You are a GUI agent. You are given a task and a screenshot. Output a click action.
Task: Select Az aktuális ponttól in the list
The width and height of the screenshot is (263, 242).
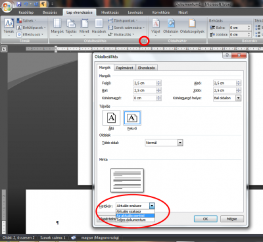tap(135, 216)
